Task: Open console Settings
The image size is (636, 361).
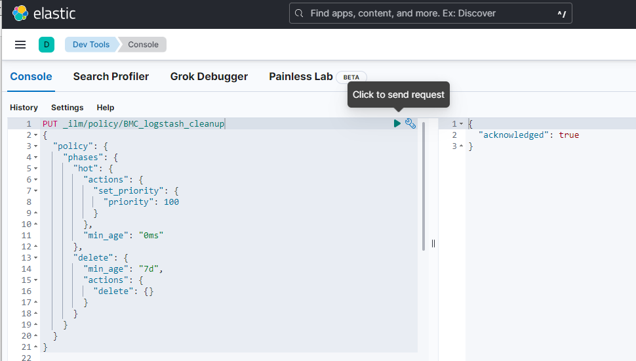Action: 67,108
